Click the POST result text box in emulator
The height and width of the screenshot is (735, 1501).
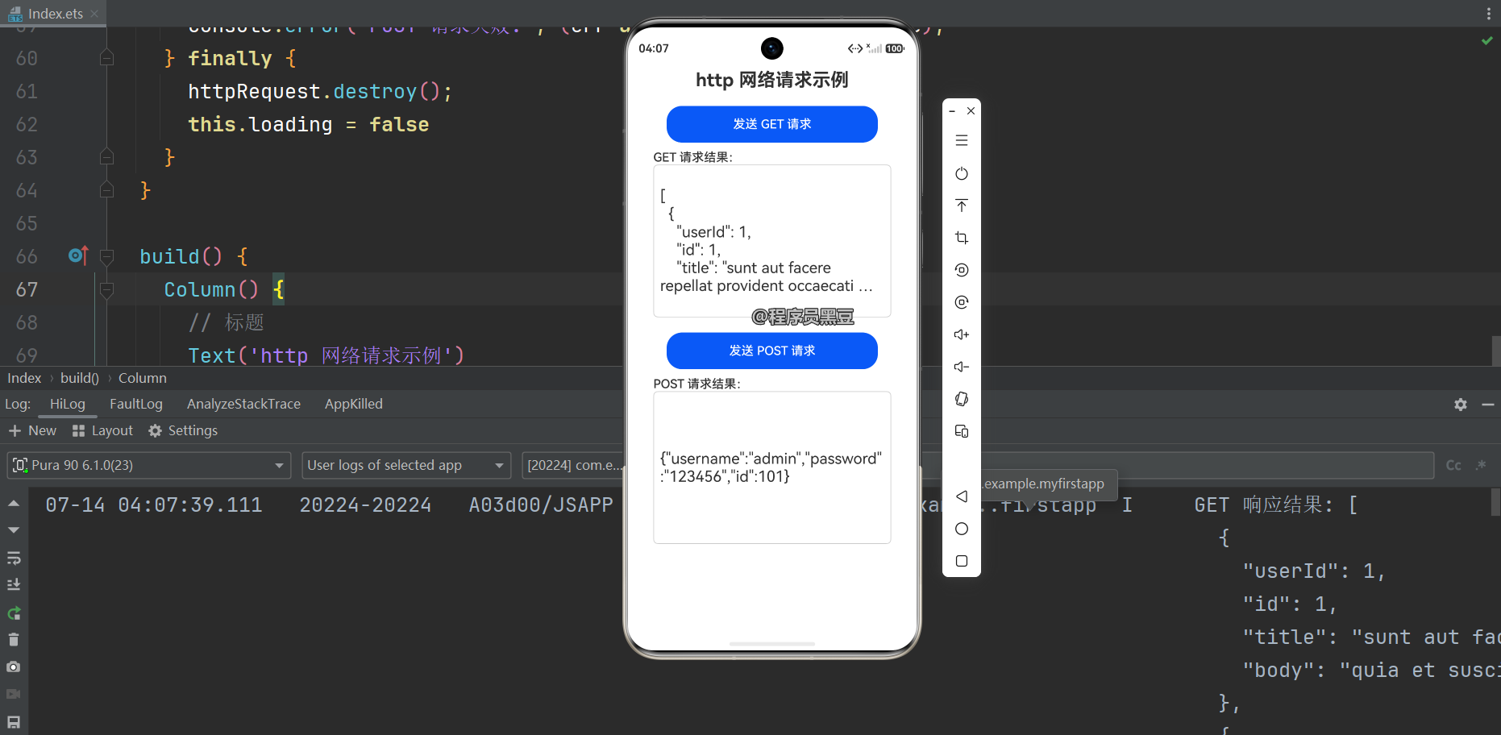coord(772,467)
